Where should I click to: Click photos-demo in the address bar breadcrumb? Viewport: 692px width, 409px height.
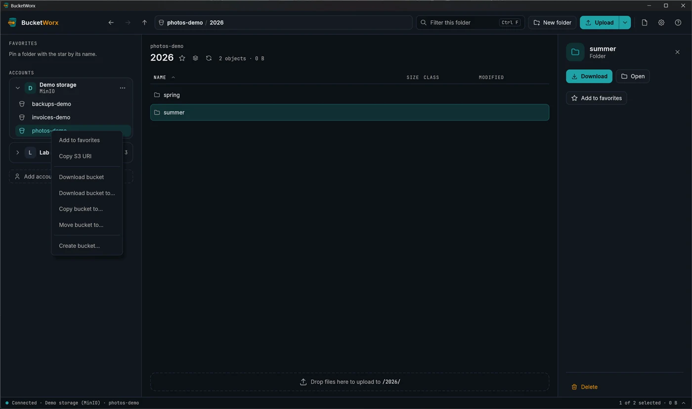(185, 23)
